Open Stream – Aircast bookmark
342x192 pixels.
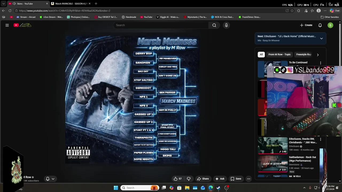point(26,17)
